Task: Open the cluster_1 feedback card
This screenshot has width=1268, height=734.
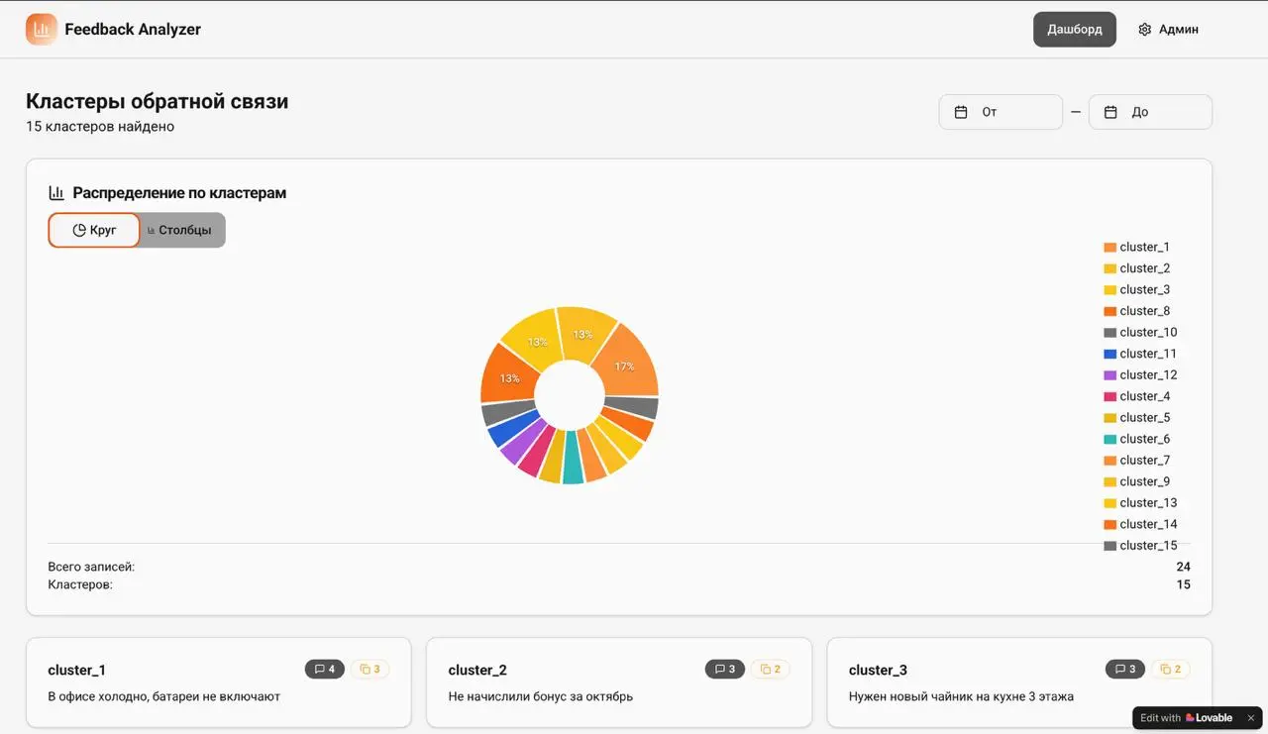Action: (218, 682)
